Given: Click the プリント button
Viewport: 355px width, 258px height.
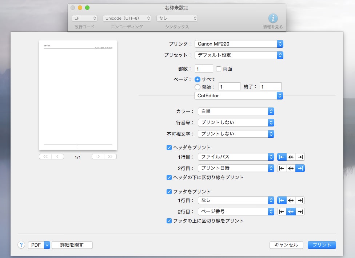Looking at the screenshot, I should tap(322, 245).
